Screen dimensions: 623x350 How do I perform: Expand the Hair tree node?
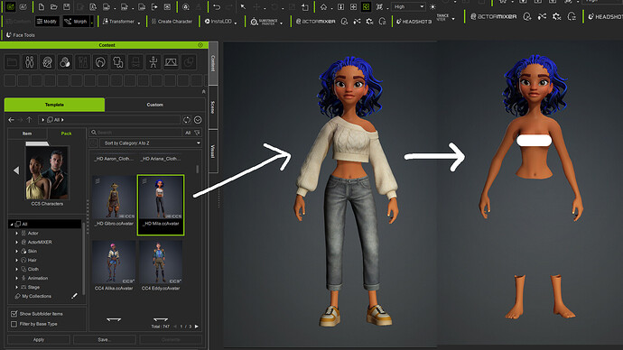16,261
